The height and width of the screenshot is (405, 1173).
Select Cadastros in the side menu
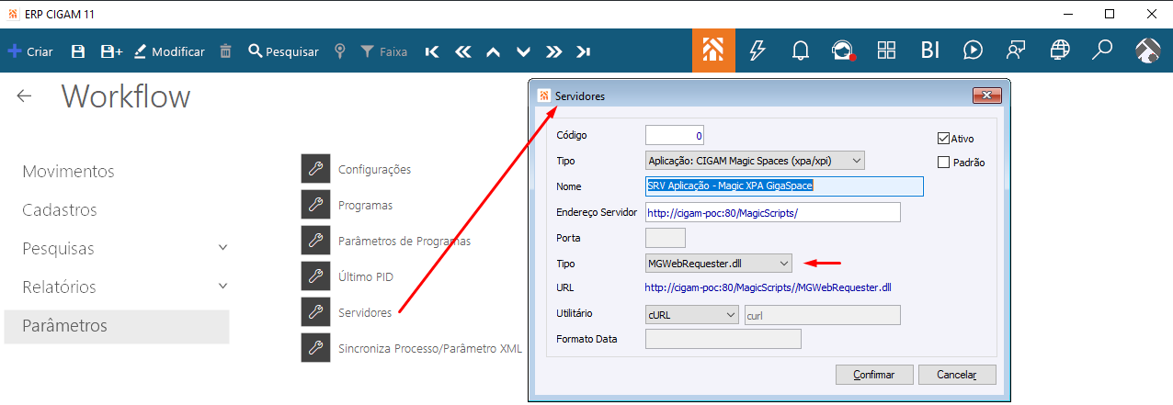coord(60,210)
